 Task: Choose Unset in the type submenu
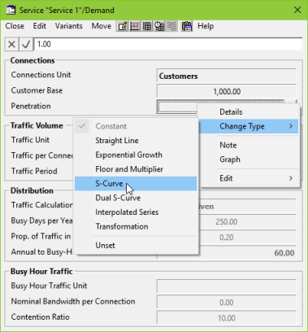tap(136, 246)
